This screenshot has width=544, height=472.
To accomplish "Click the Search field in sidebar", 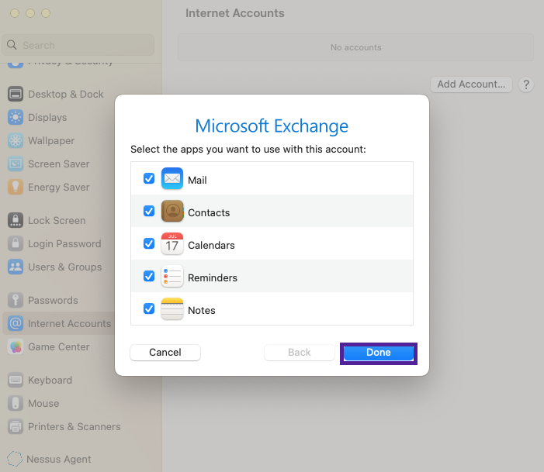I will point(78,45).
